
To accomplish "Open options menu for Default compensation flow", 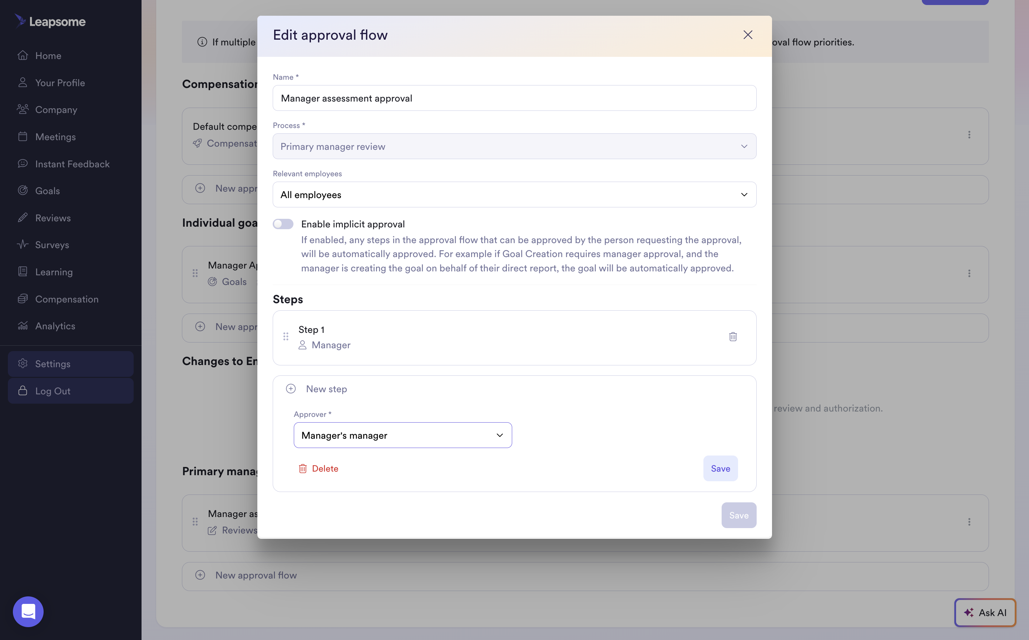I will (x=969, y=134).
